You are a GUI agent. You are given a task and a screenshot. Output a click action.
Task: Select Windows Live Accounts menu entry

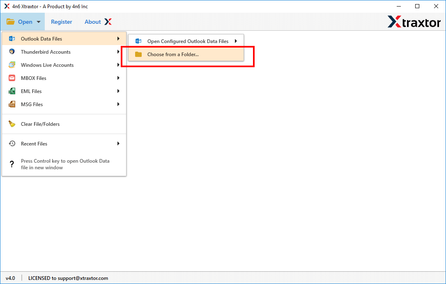64,65
